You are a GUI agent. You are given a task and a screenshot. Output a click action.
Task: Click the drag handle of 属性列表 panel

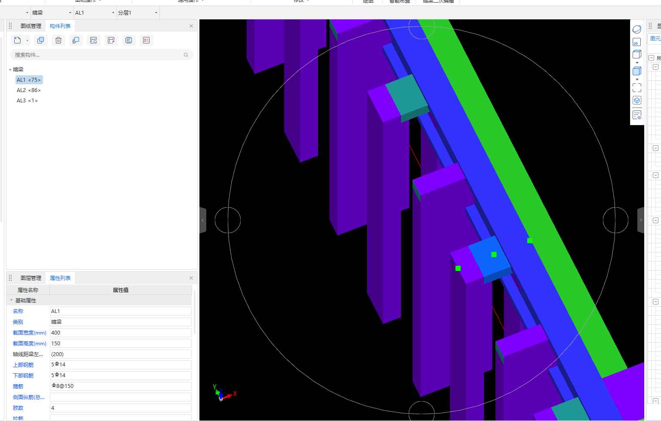click(x=10, y=278)
